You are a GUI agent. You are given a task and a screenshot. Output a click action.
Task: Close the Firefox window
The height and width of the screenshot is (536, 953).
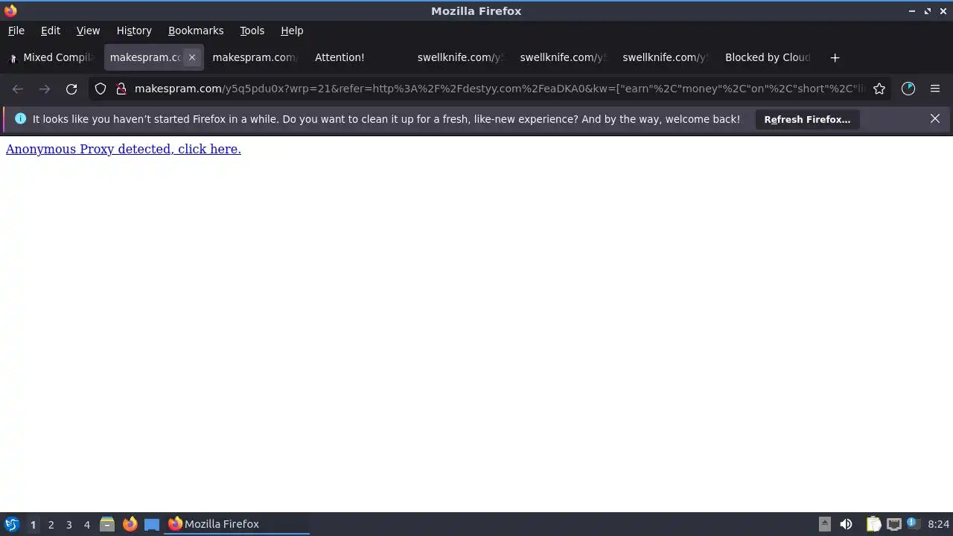[943, 11]
